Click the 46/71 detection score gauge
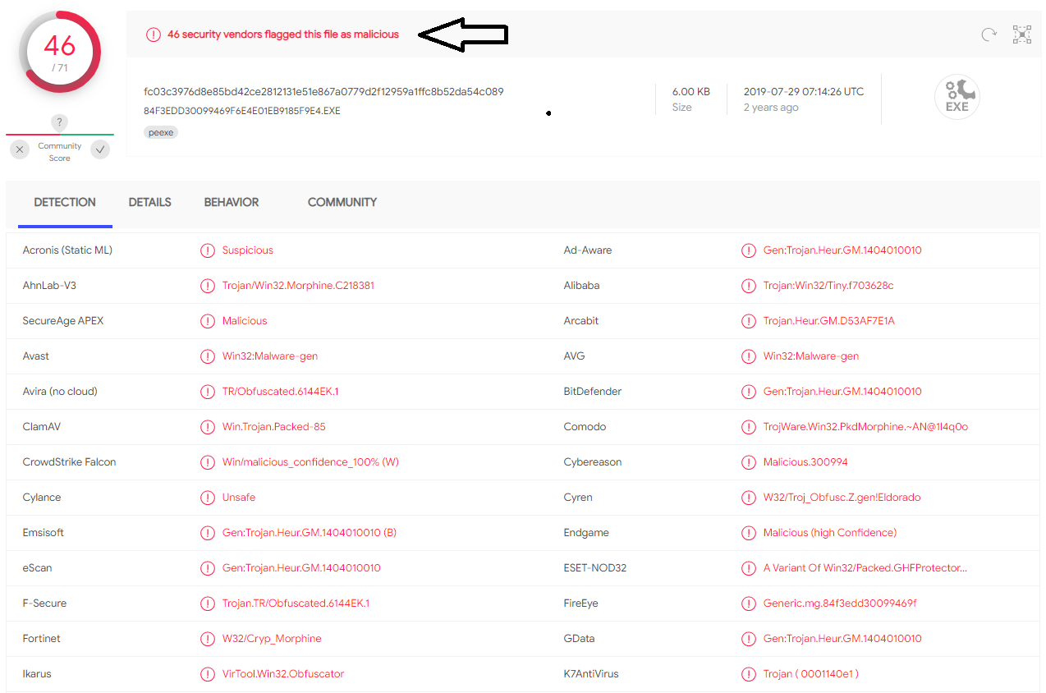The image size is (1046, 693). (x=60, y=52)
